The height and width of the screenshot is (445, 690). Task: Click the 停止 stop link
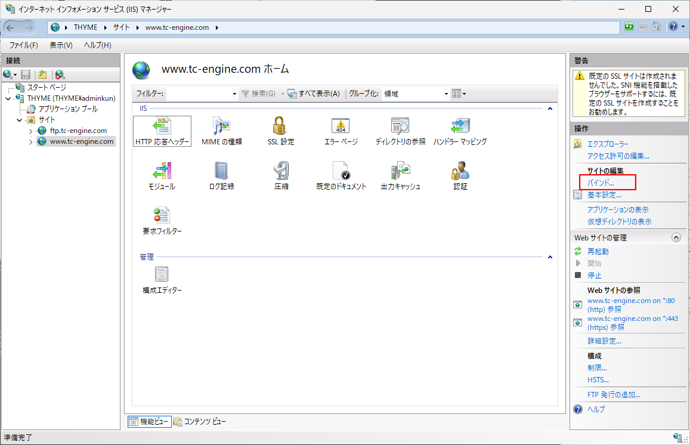(594, 275)
